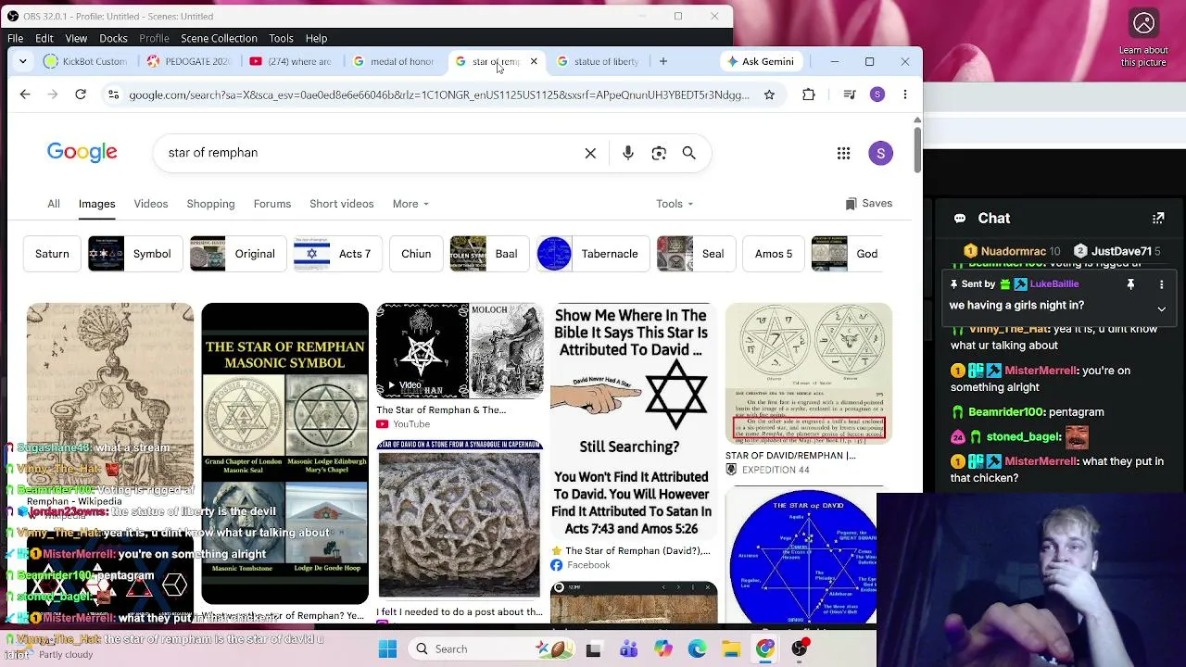The image size is (1186, 667).
Task: Close the star of remphan tab
Action: 534,61
